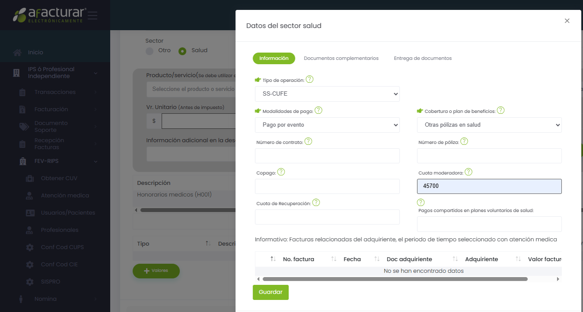Open help for Número de contrato
This screenshot has height=312, width=583.
click(308, 141)
